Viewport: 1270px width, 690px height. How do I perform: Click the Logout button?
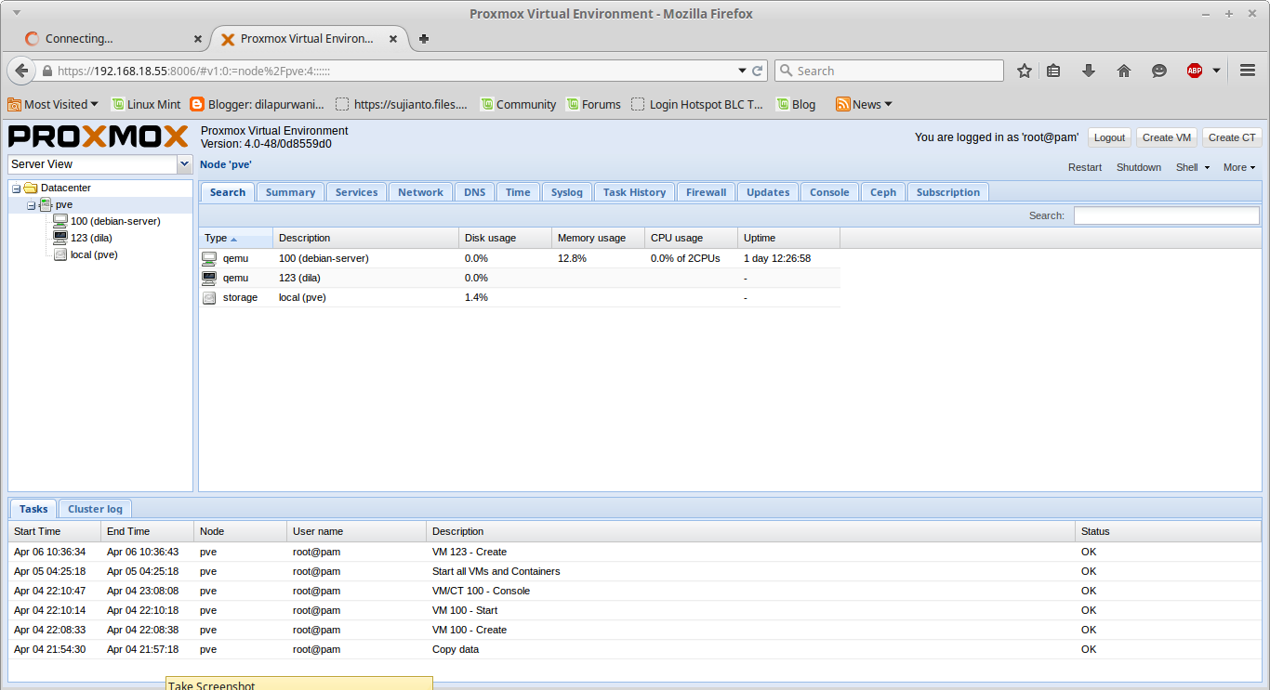[x=1109, y=137]
